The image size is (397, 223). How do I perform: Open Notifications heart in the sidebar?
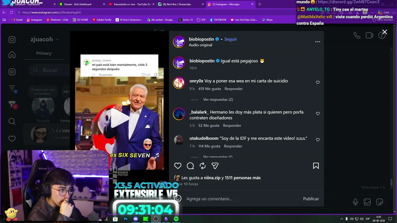pyautogui.click(x=12, y=138)
